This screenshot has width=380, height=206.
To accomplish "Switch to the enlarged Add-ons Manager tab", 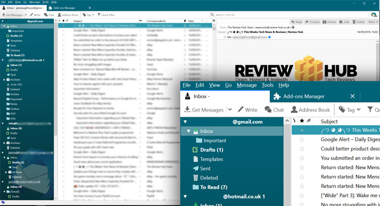I will [303, 96].
